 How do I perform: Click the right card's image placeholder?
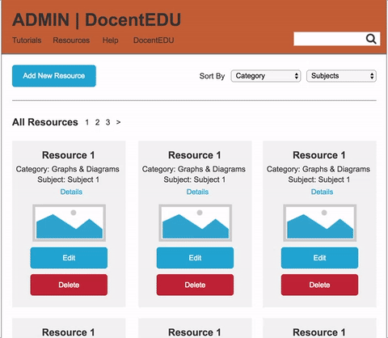click(x=320, y=222)
